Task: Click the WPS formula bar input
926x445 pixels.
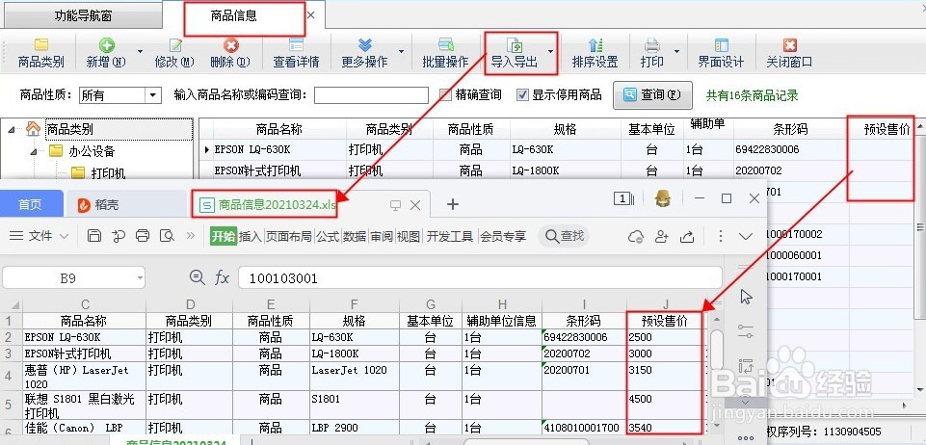Action: [480, 278]
